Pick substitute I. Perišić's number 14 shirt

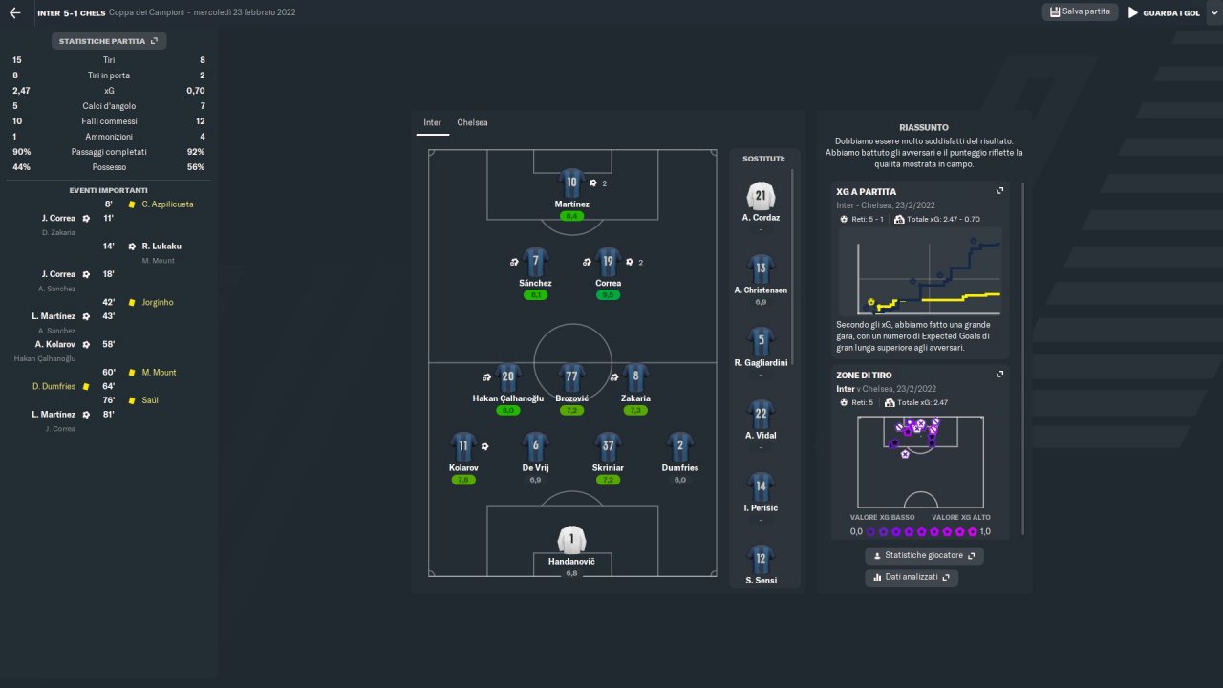tap(761, 486)
